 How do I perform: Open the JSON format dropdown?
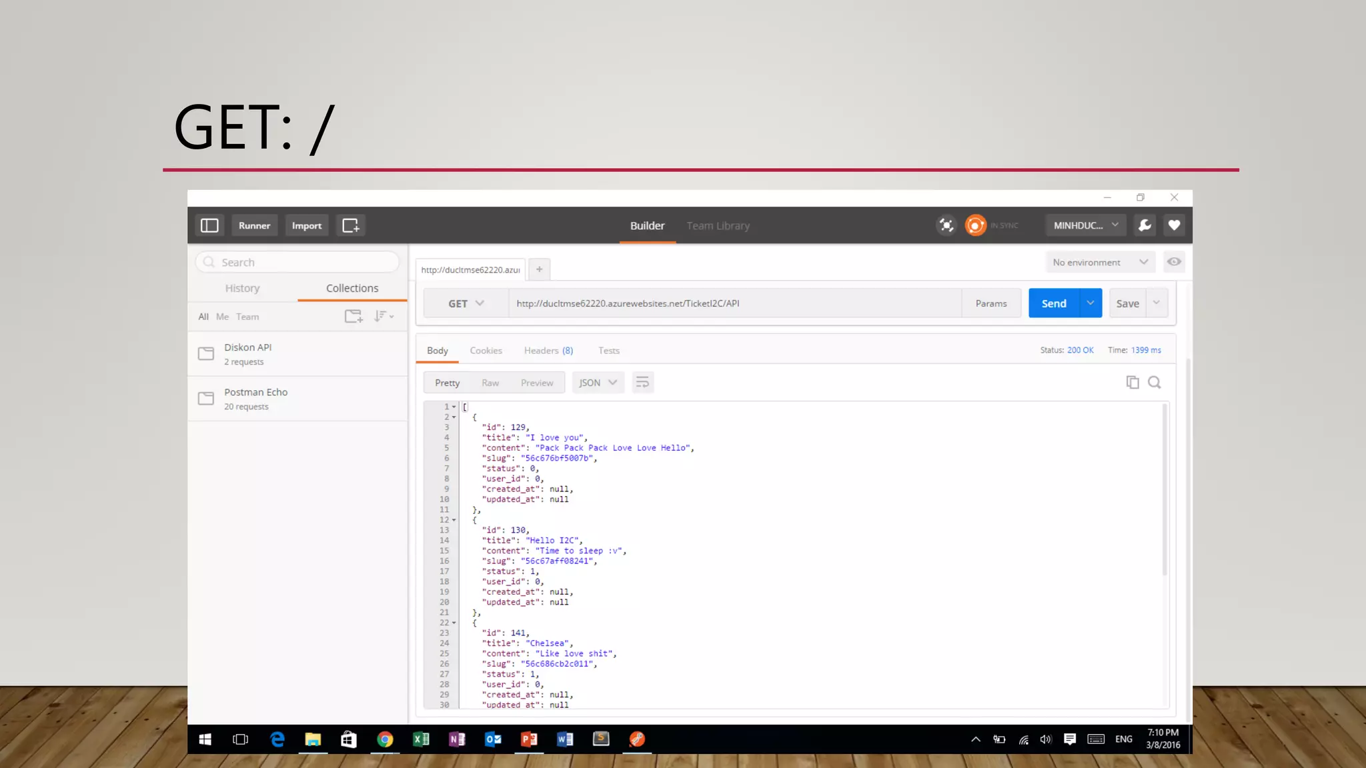(x=598, y=383)
